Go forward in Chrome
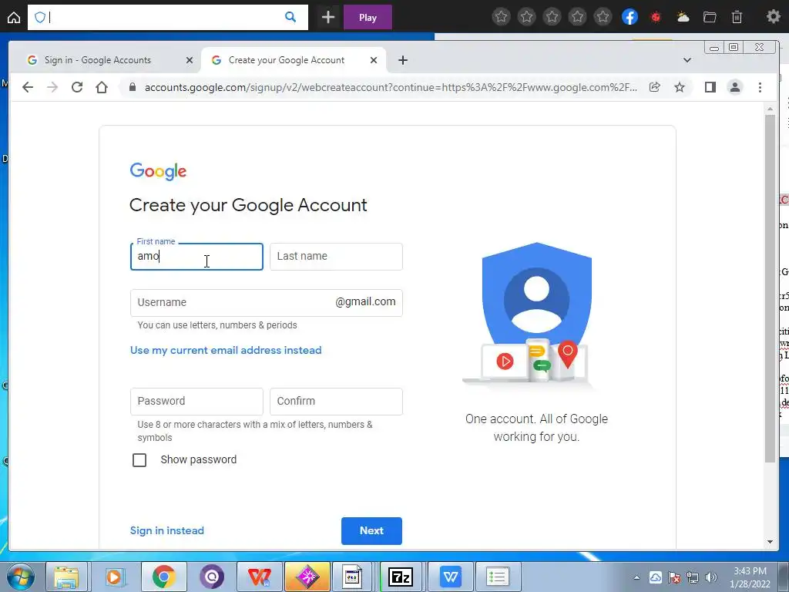Screen dimensions: 789x592 (52, 87)
